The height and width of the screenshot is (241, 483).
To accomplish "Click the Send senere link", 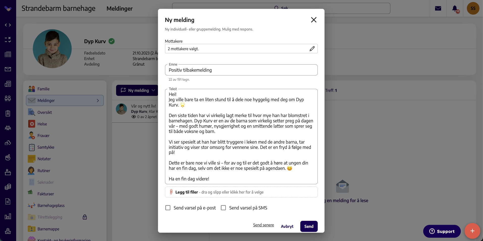I will click(x=263, y=225).
